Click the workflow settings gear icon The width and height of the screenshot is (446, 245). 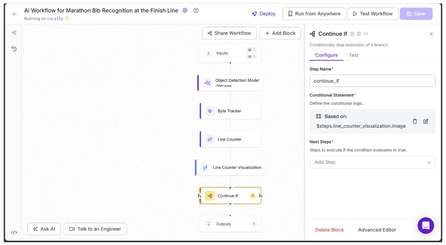click(185, 11)
